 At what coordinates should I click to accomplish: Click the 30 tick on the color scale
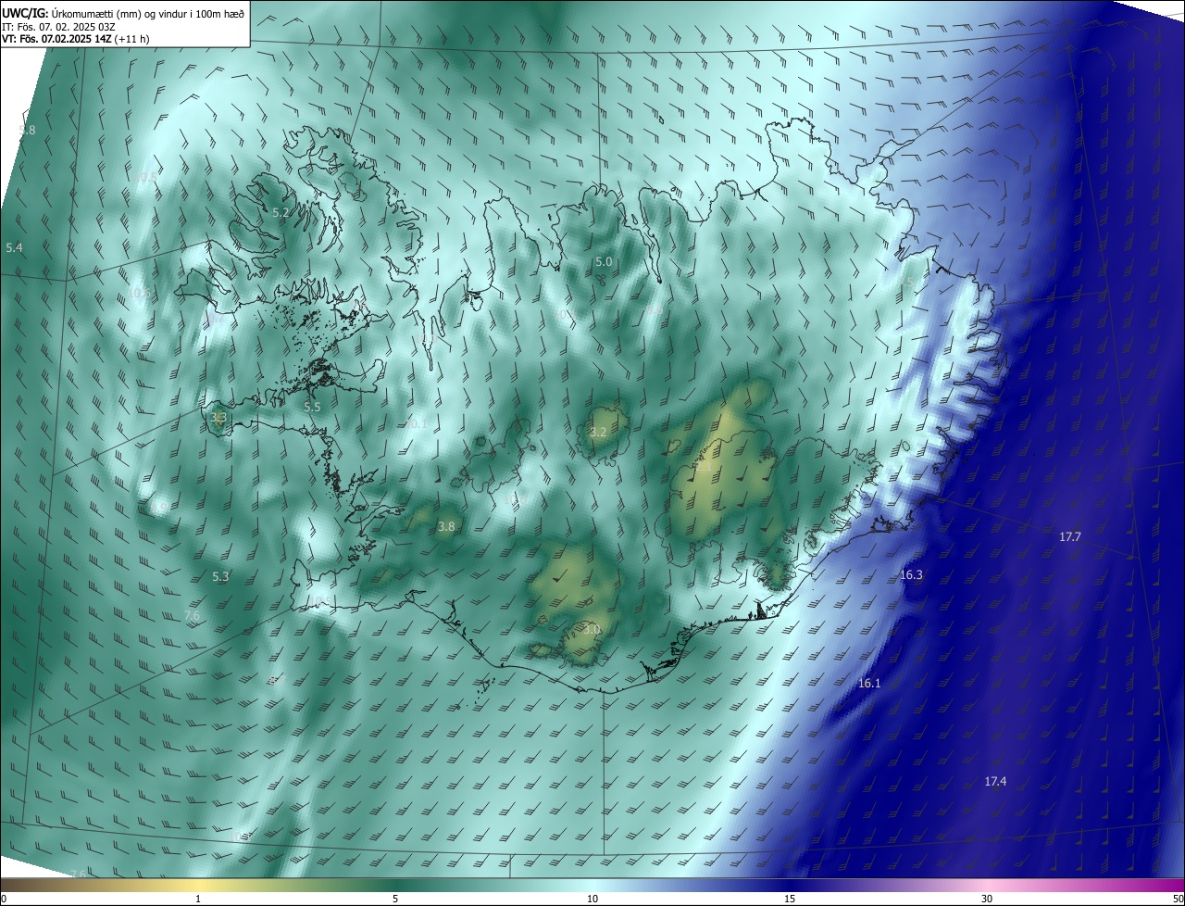point(987,899)
